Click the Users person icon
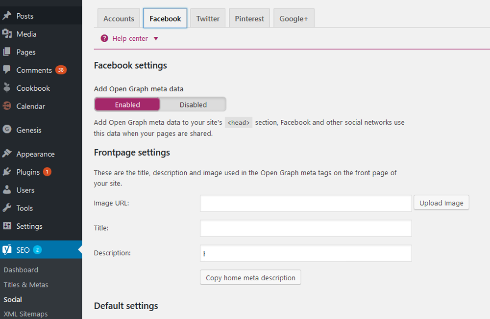Screen dimensions: 490x319 point(7,190)
